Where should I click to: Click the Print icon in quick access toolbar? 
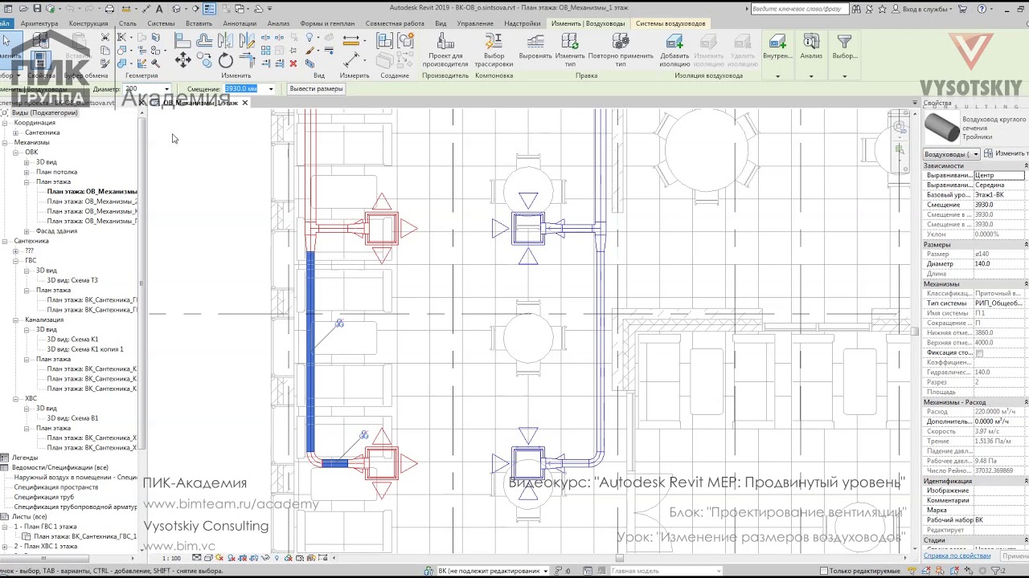click(x=110, y=9)
